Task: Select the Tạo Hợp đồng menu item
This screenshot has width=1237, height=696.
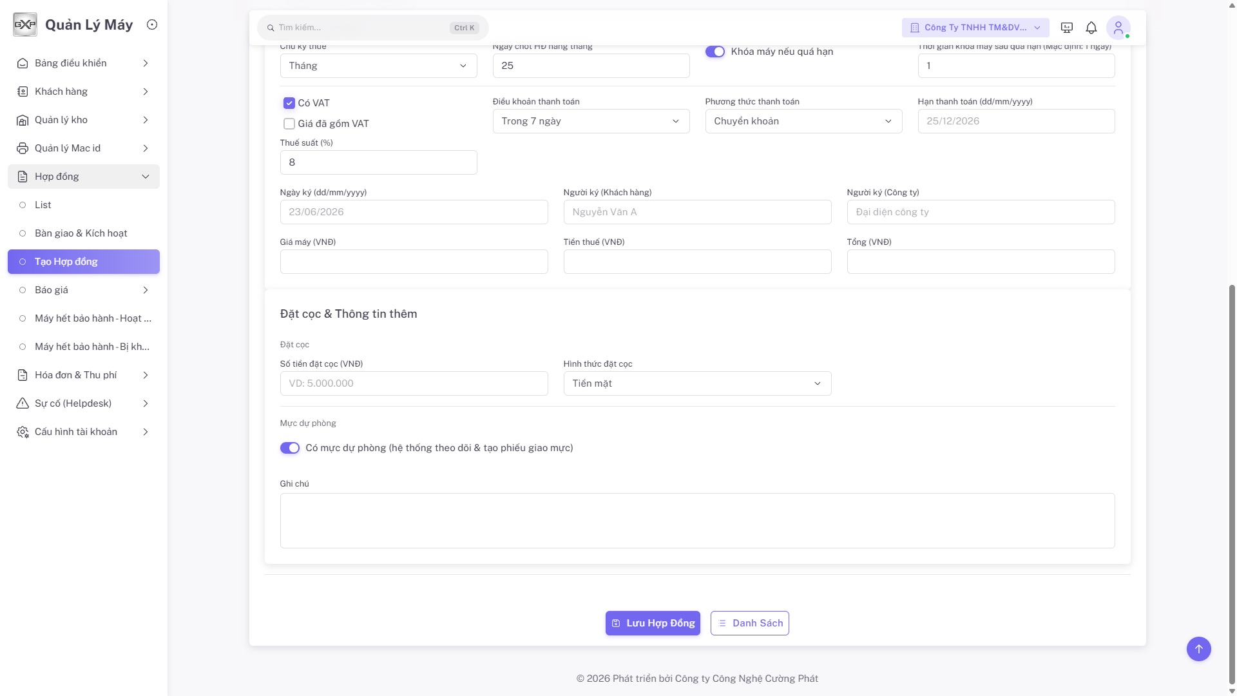Action: 84,262
